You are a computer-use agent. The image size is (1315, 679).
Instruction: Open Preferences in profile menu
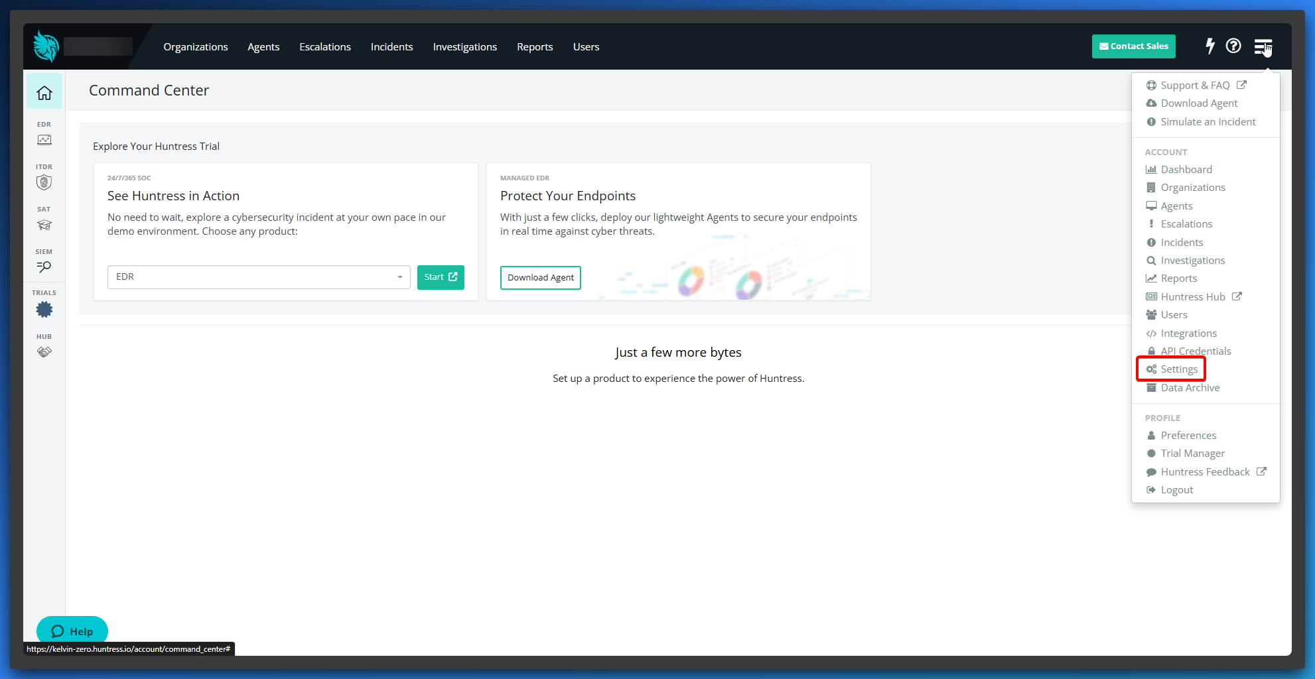pyautogui.click(x=1181, y=435)
